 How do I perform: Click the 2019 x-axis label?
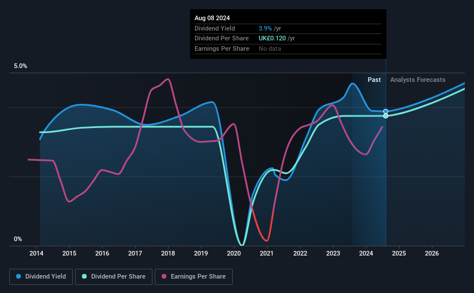(201, 253)
